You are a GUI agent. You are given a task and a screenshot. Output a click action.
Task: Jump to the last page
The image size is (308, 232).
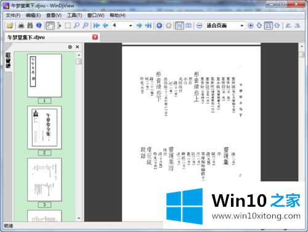point(148,25)
